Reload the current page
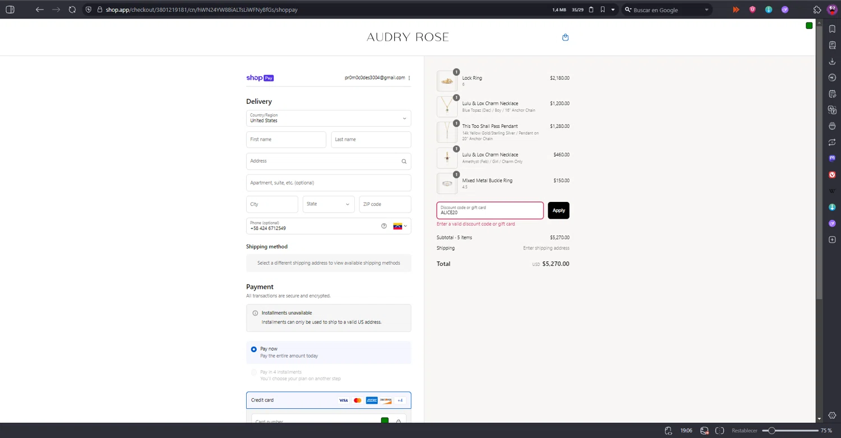The image size is (841, 438). click(x=72, y=10)
